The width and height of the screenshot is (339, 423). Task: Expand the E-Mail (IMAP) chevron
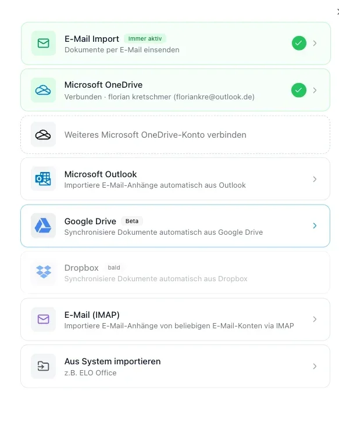(315, 320)
